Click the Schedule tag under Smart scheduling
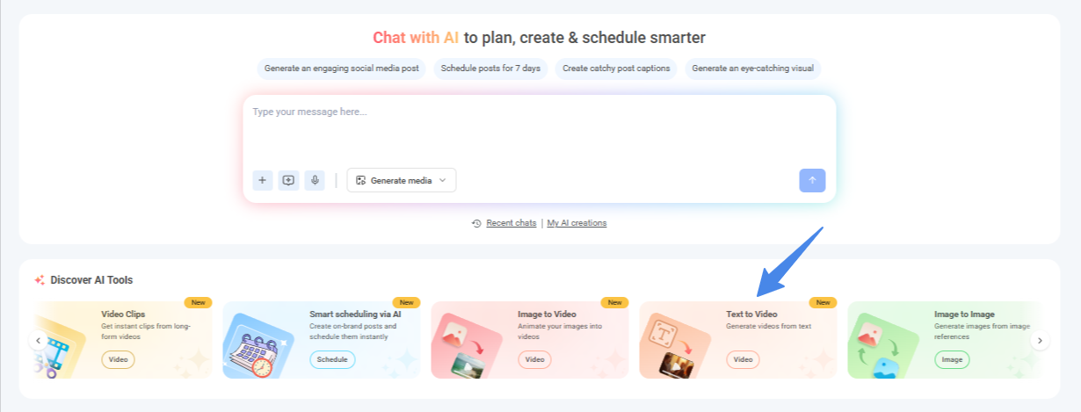Image resolution: width=1081 pixels, height=412 pixels. [332, 359]
